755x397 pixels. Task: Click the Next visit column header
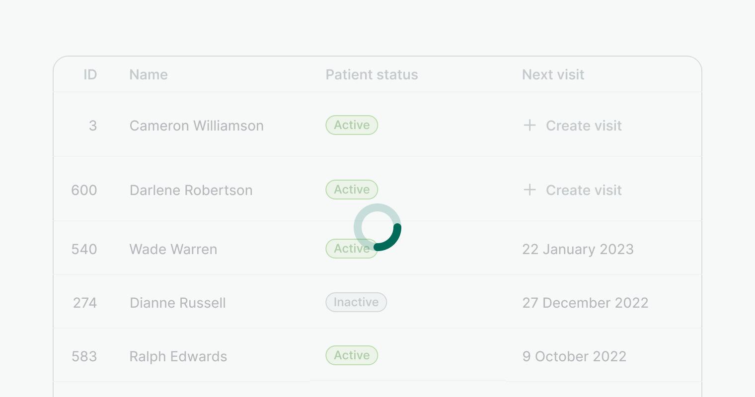tap(553, 74)
